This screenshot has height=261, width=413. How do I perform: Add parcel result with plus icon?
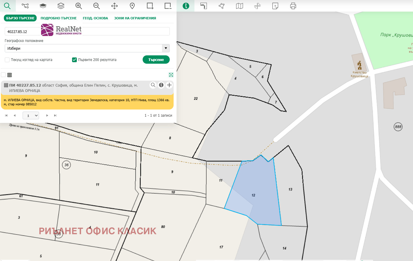[169, 85]
